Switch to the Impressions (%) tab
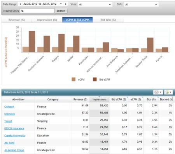Viewport: 175px width, 154px height. tap(47, 20)
